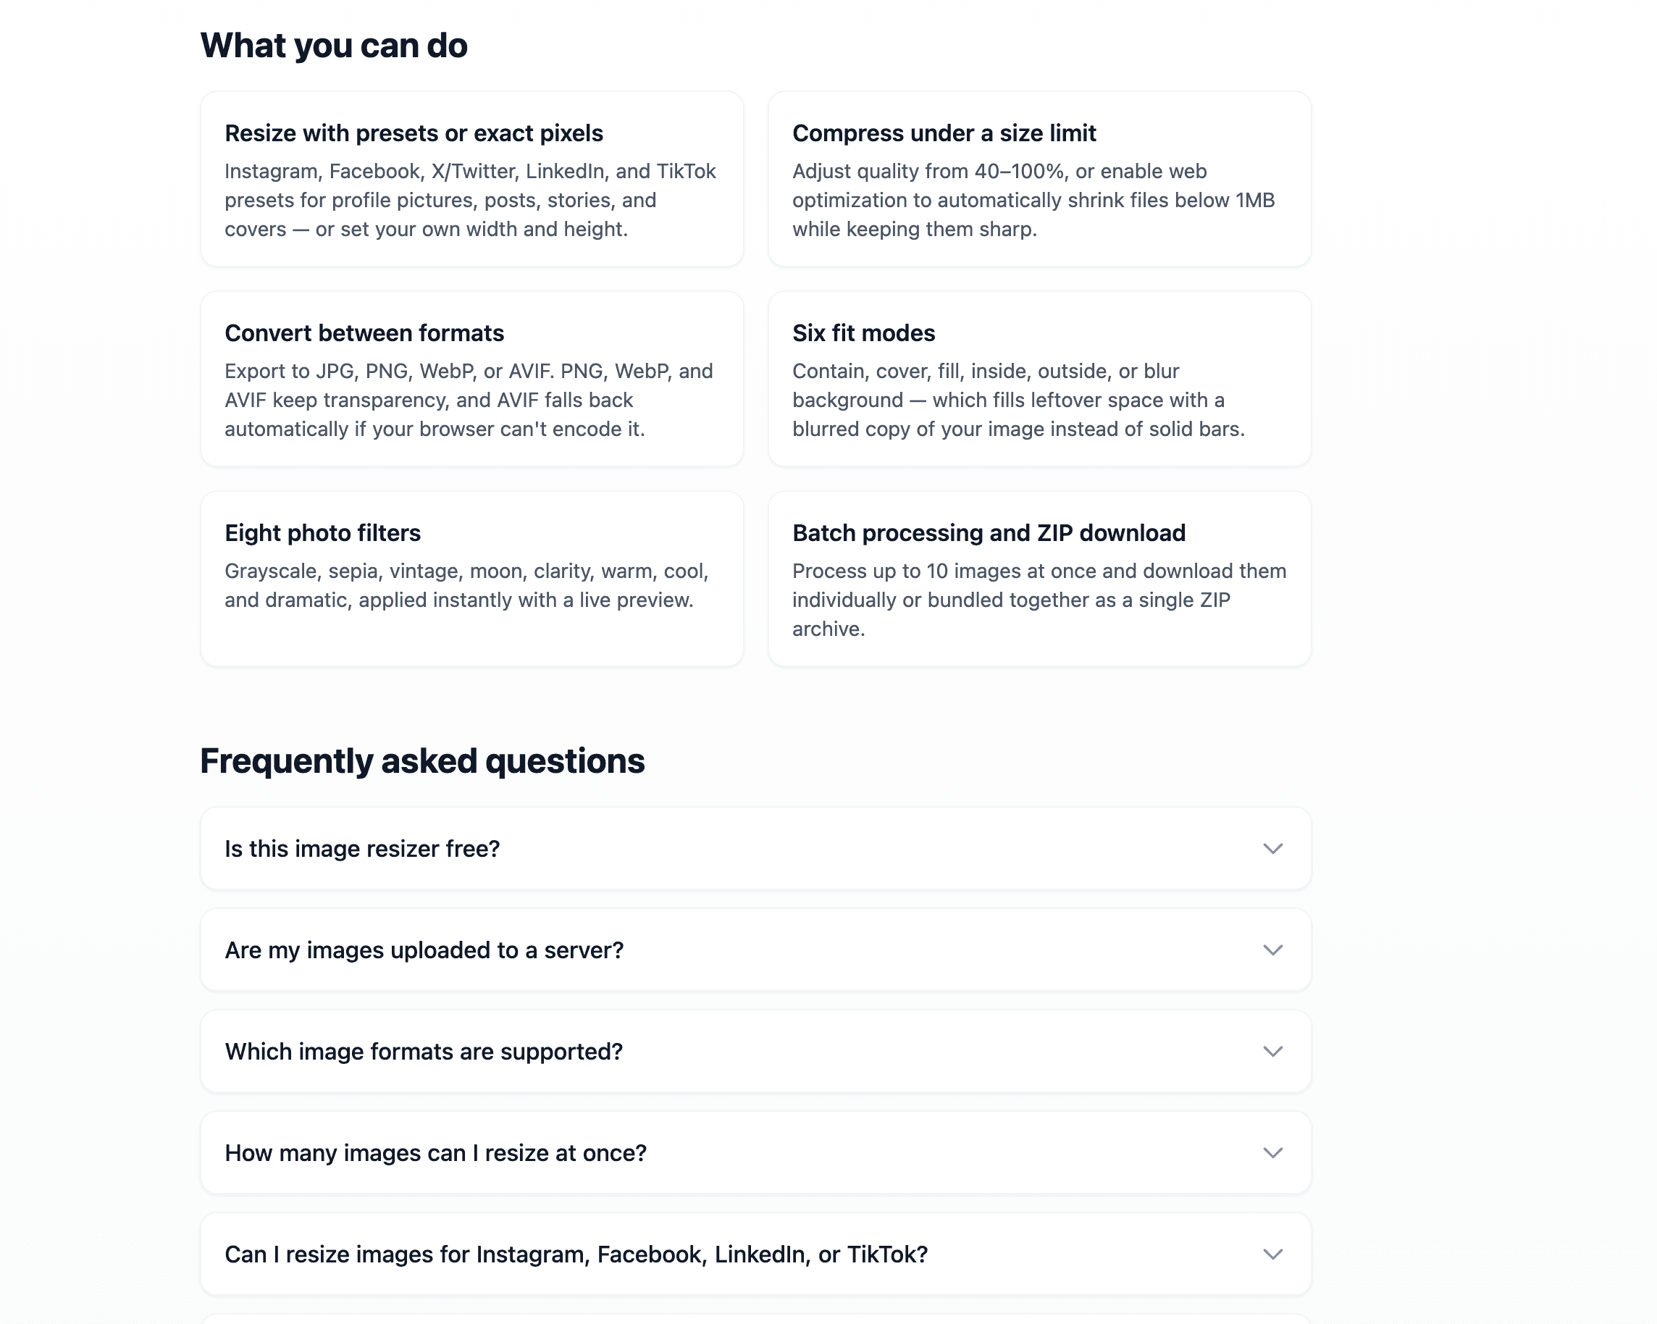Click the 'Frequently asked questions' heading
The height and width of the screenshot is (1324, 1657).
[x=422, y=761]
